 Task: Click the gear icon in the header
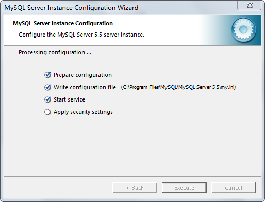[x=243, y=30]
